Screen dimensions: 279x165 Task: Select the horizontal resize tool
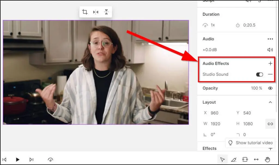pyautogui.click(x=256, y=159)
